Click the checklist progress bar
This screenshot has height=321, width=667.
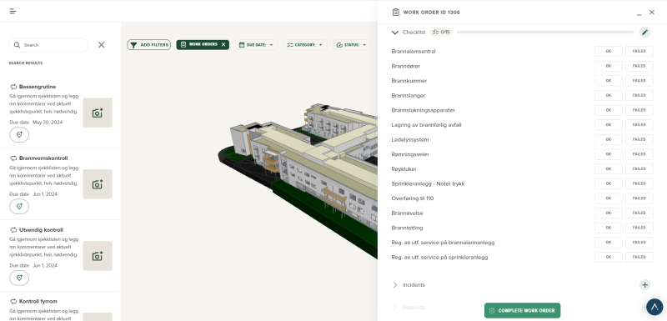545,33
